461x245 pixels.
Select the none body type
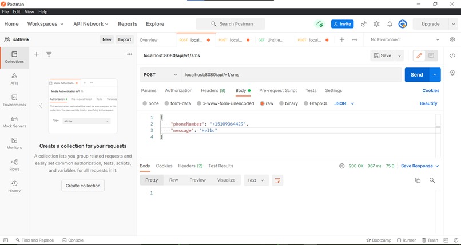150,103
